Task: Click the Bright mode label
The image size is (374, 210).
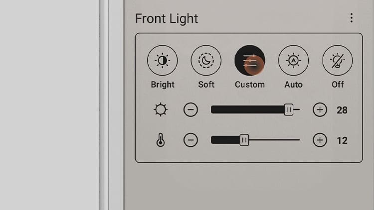Action: (x=163, y=85)
